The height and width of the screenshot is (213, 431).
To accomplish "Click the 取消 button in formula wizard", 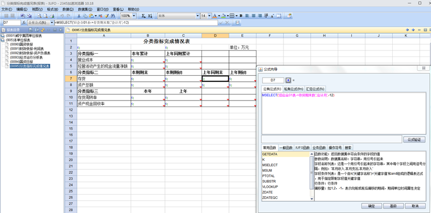I will pos(415,206).
